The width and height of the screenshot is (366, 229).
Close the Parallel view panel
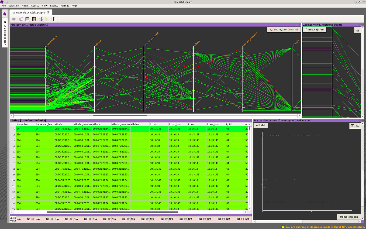(300, 25)
